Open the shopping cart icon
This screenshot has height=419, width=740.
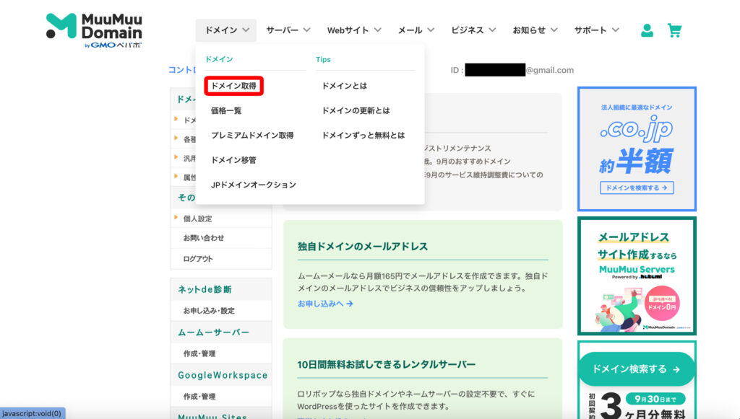[674, 30]
